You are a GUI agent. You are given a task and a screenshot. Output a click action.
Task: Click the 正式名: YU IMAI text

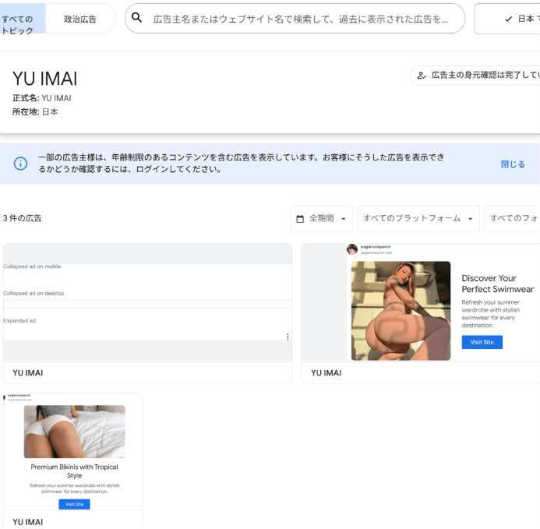point(41,98)
